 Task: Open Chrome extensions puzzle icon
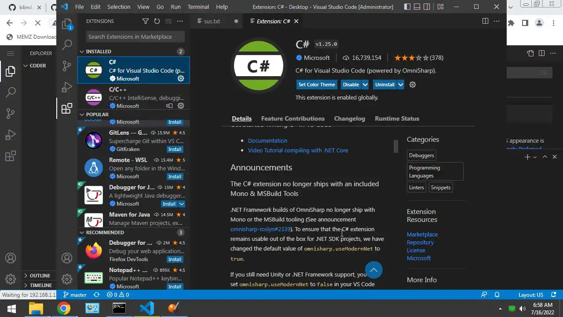coord(511,23)
